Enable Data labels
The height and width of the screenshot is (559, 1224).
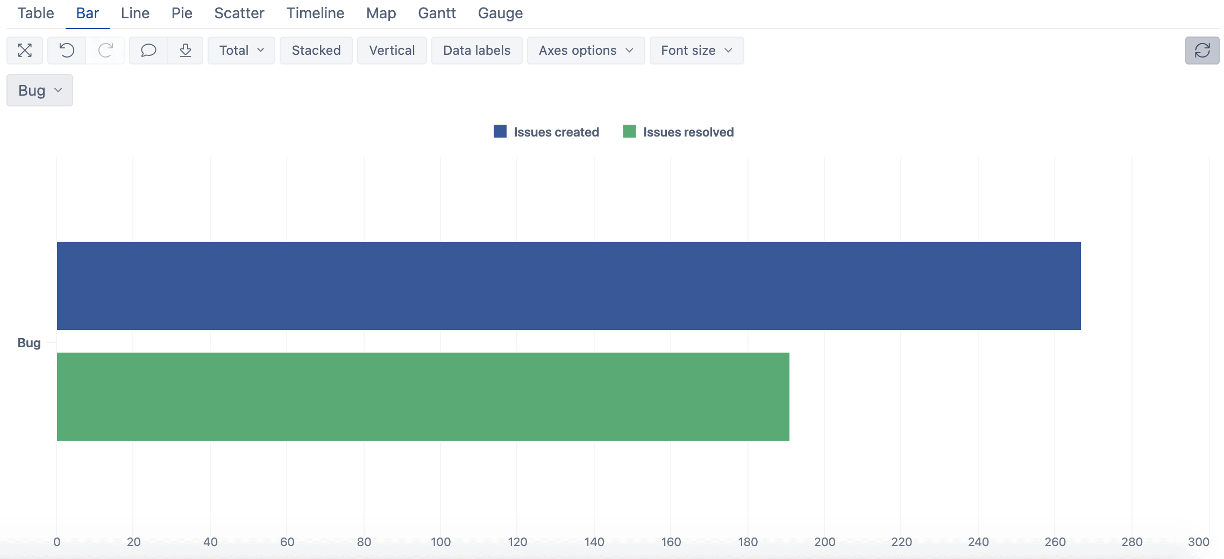click(x=476, y=50)
